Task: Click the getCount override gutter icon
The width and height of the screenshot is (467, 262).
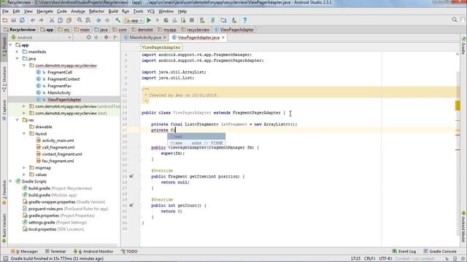Action: 131,205
